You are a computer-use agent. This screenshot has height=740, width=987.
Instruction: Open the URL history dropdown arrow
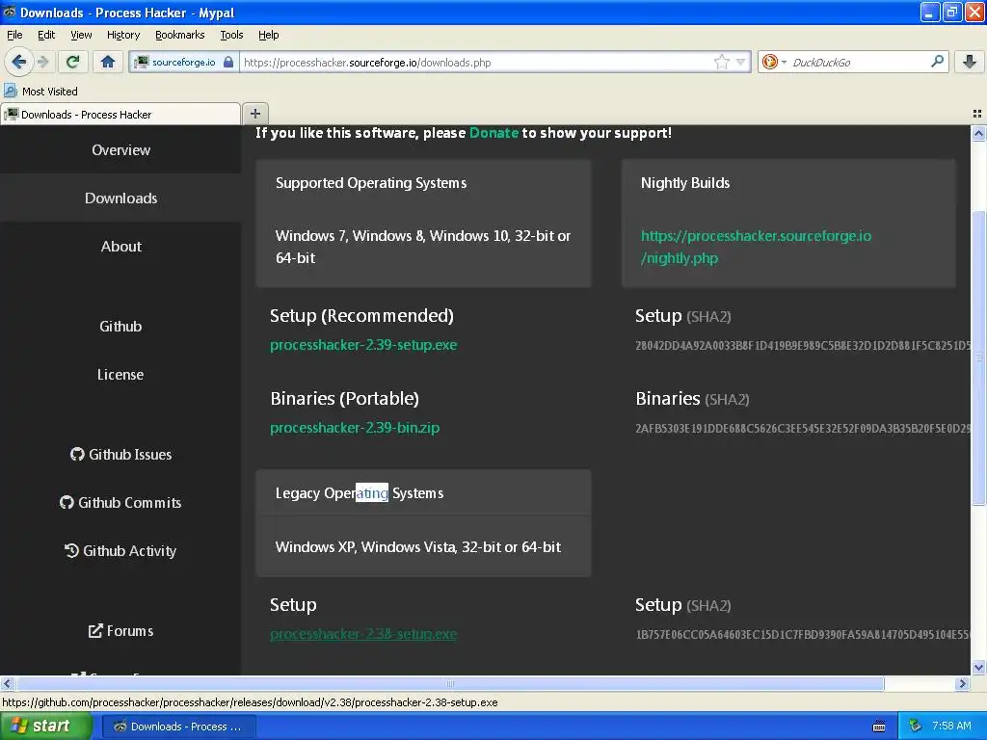click(x=741, y=62)
